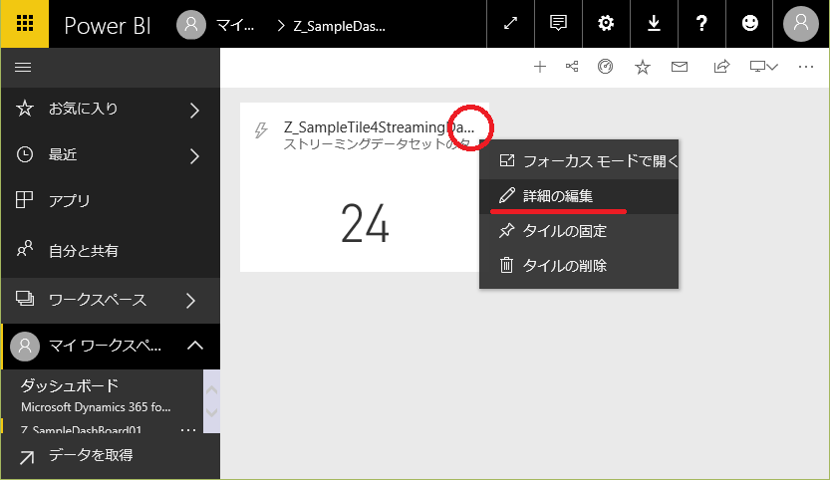
Task: Choose 詳細の編集 from the tile menu
Action: 579,196
